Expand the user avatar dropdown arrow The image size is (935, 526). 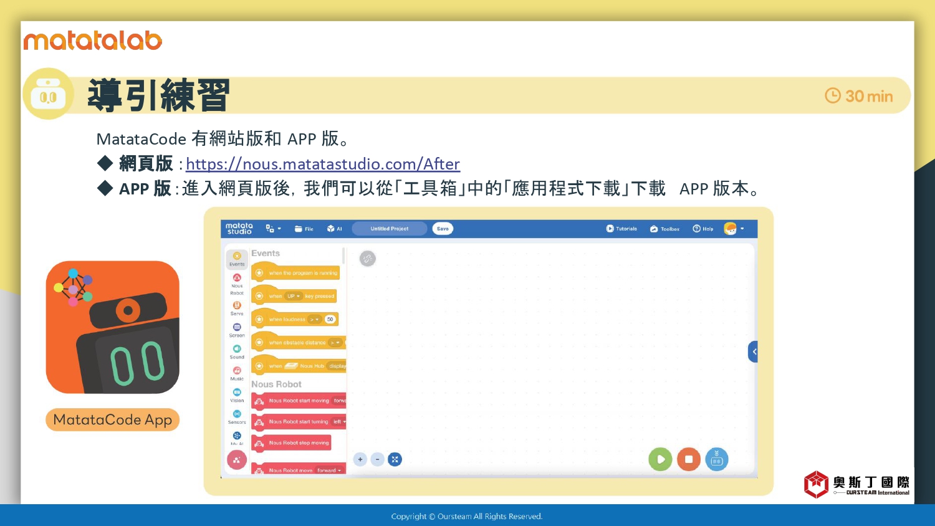tap(742, 229)
